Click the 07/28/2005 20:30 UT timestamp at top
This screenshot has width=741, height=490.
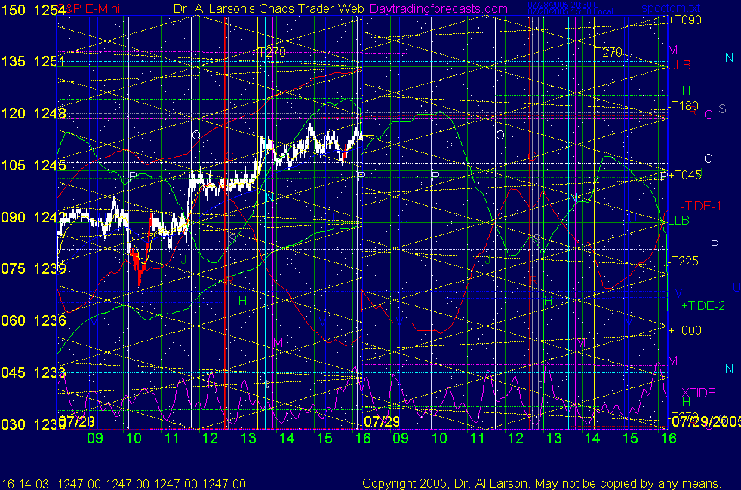[565, 5]
